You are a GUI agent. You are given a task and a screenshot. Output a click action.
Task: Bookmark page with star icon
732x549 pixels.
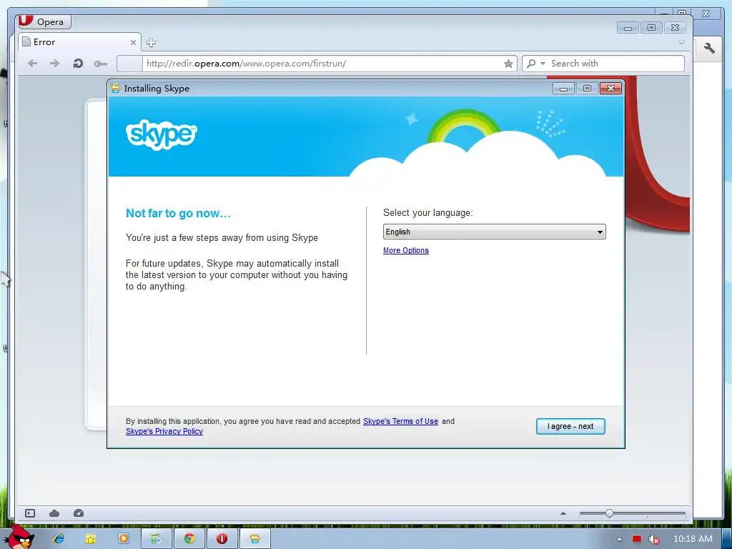coord(508,64)
